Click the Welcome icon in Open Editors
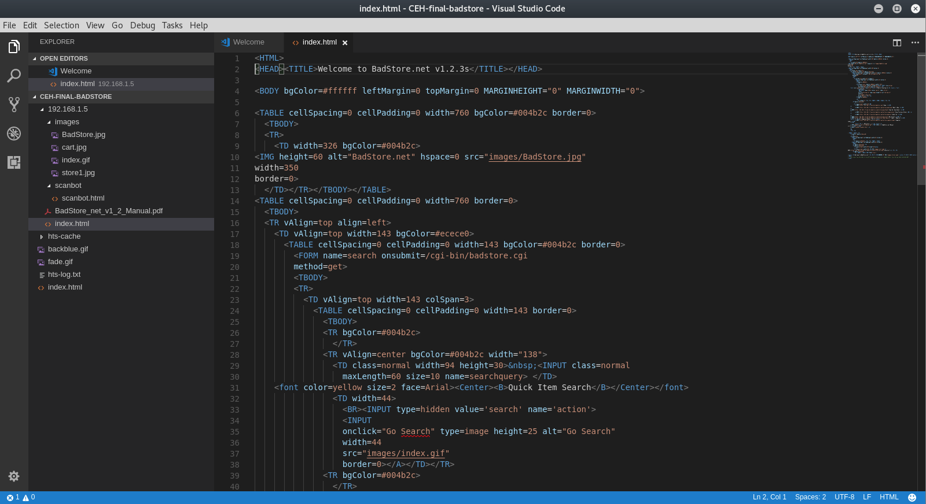The image size is (926, 504). tap(53, 71)
